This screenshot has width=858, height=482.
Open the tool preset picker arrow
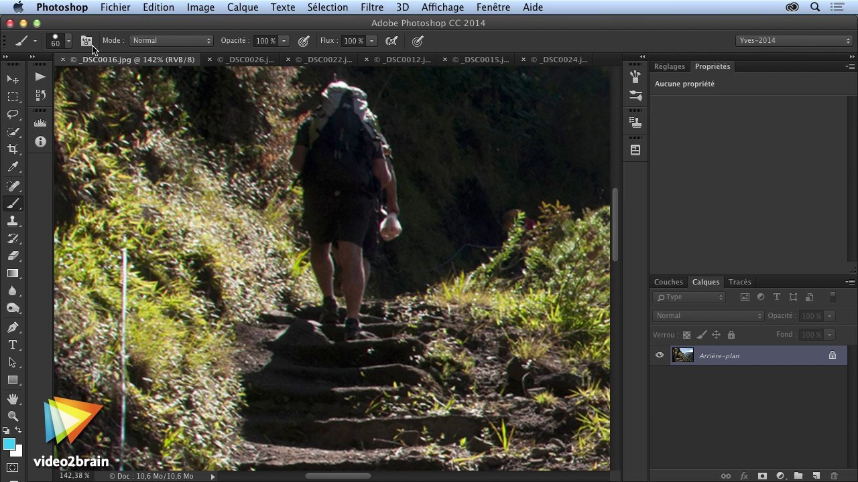coord(35,41)
